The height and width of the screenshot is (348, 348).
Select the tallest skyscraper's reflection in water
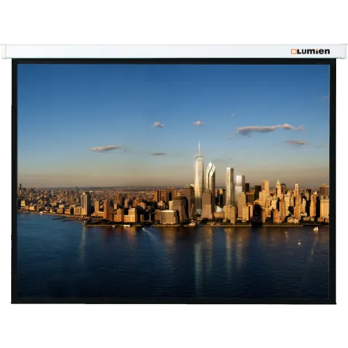coord(198,255)
